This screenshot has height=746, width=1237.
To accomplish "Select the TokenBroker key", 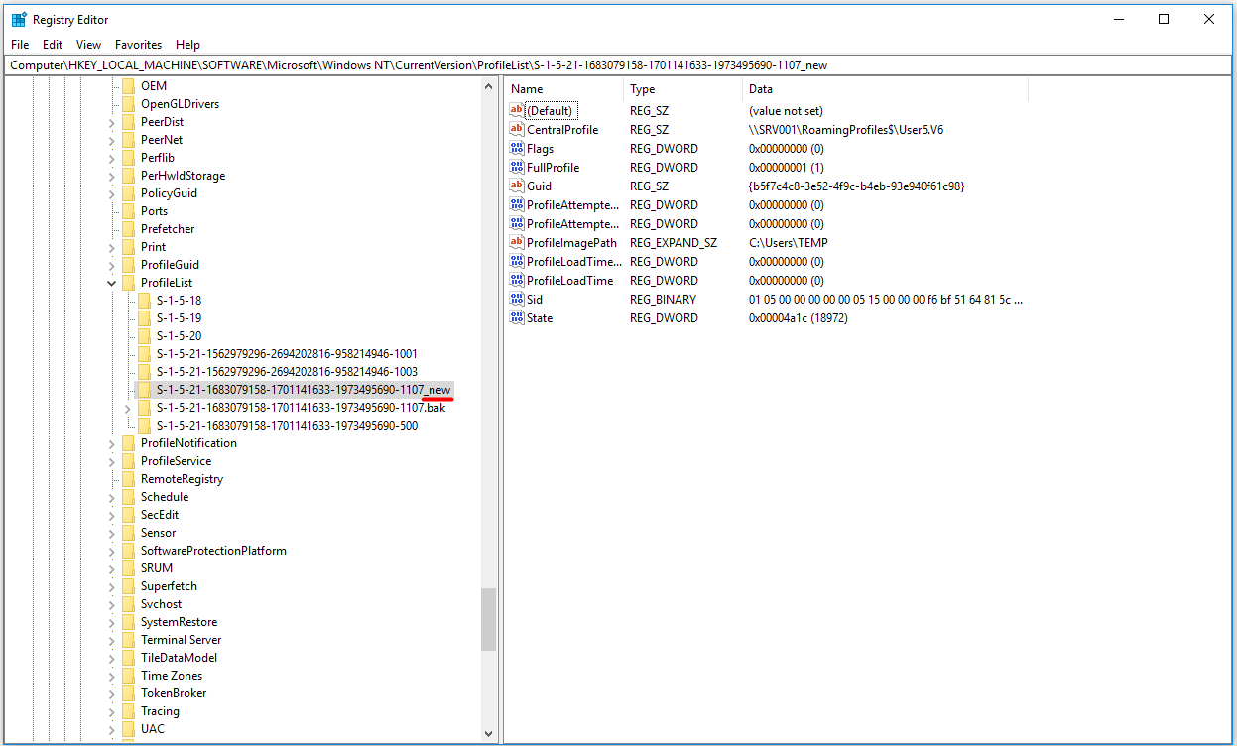I will click(174, 693).
